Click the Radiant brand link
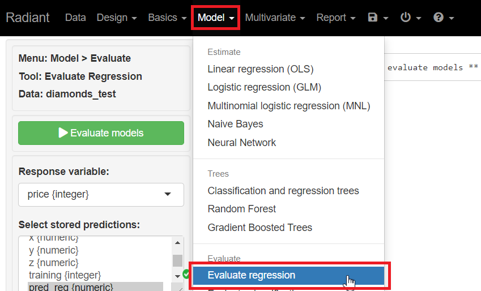The height and width of the screenshot is (291, 481). point(28,18)
